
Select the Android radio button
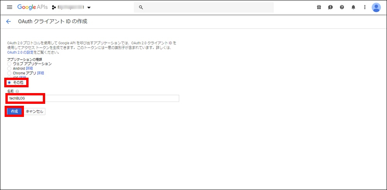click(9, 68)
